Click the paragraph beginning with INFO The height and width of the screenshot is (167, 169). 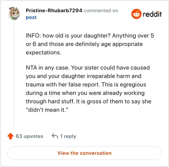tap(90, 44)
